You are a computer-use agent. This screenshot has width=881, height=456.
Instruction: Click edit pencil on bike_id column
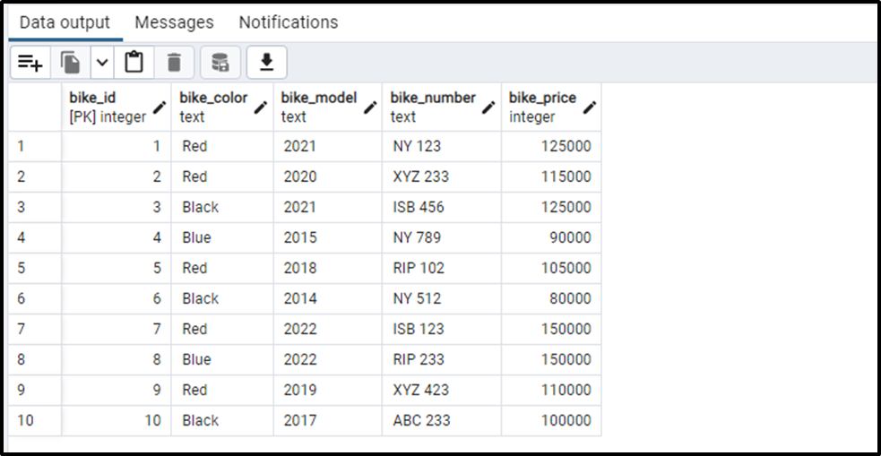click(x=160, y=108)
